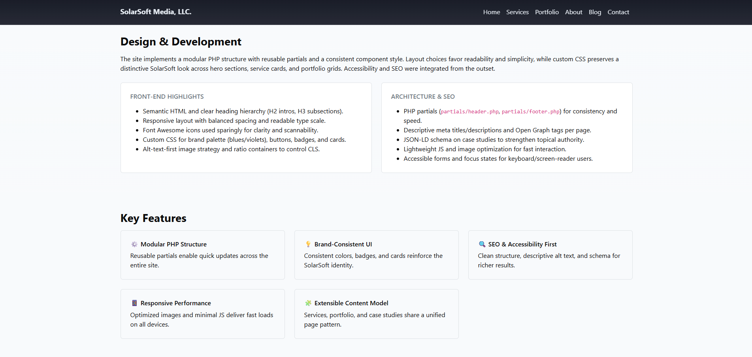The width and height of the screenshot is (752, 357).
Task: Navigate to the Portfolio page
Action: tap(547, 12)
